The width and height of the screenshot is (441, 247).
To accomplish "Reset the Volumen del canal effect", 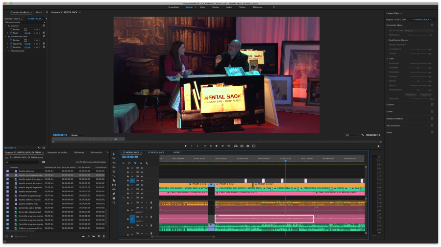I will tap(44, 36).
